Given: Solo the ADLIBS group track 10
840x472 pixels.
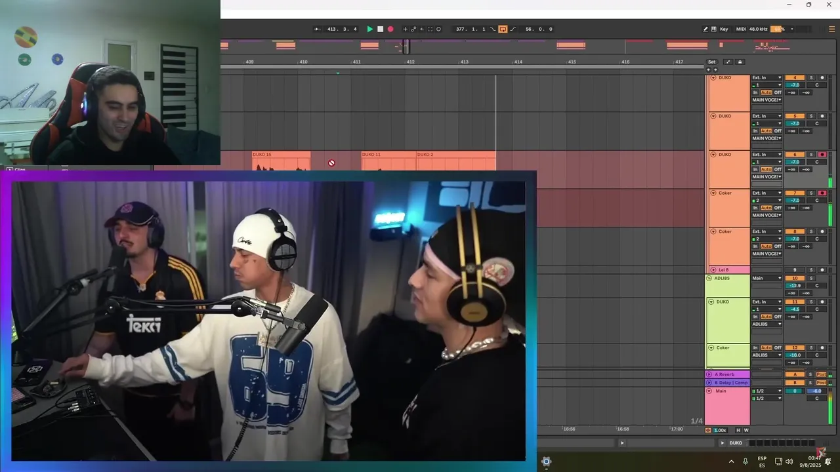Looking at the screenshot, I should [810, 279].
